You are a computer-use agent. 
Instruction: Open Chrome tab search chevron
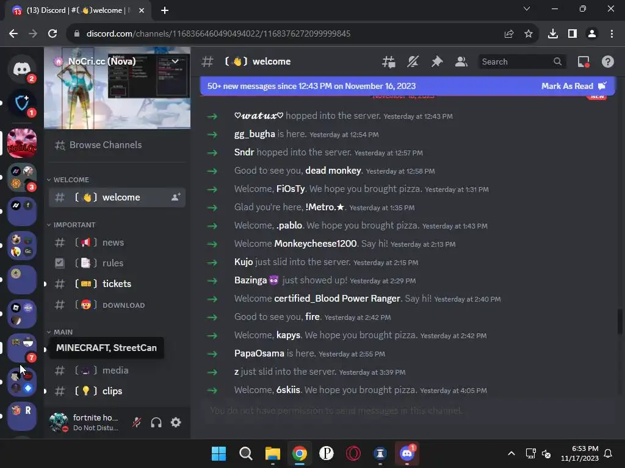pyautogui.click(x=527, y=9)
